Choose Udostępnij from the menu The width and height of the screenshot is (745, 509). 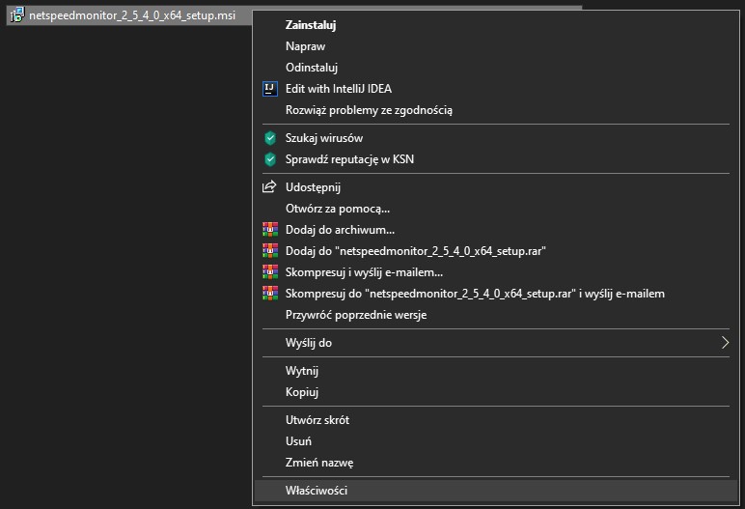click(496, 187)
